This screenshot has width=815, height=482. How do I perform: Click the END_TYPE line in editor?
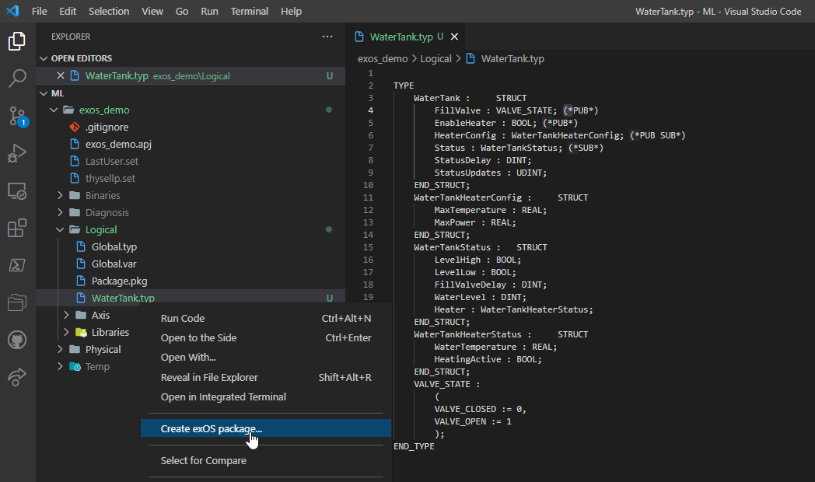click(x=414, y=447)
